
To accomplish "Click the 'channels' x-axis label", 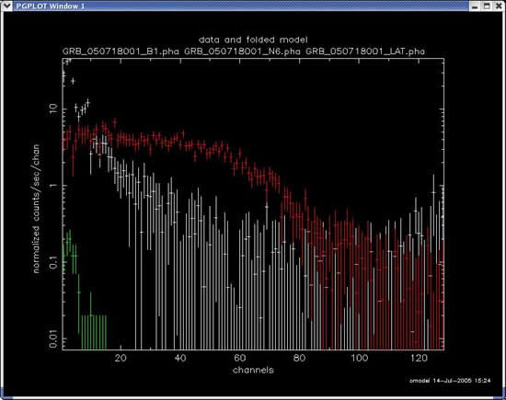I will [253, 370].
